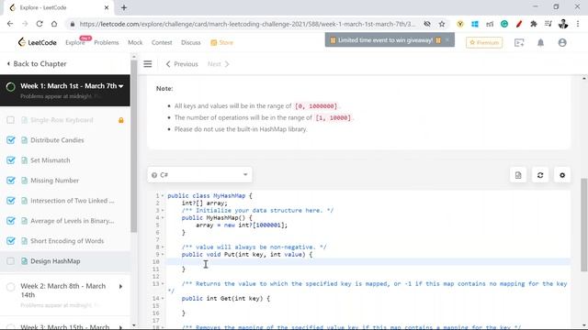Screen dimensions: 588x330
Task: Go to Previous problem
Action: [x=182, y=64]
